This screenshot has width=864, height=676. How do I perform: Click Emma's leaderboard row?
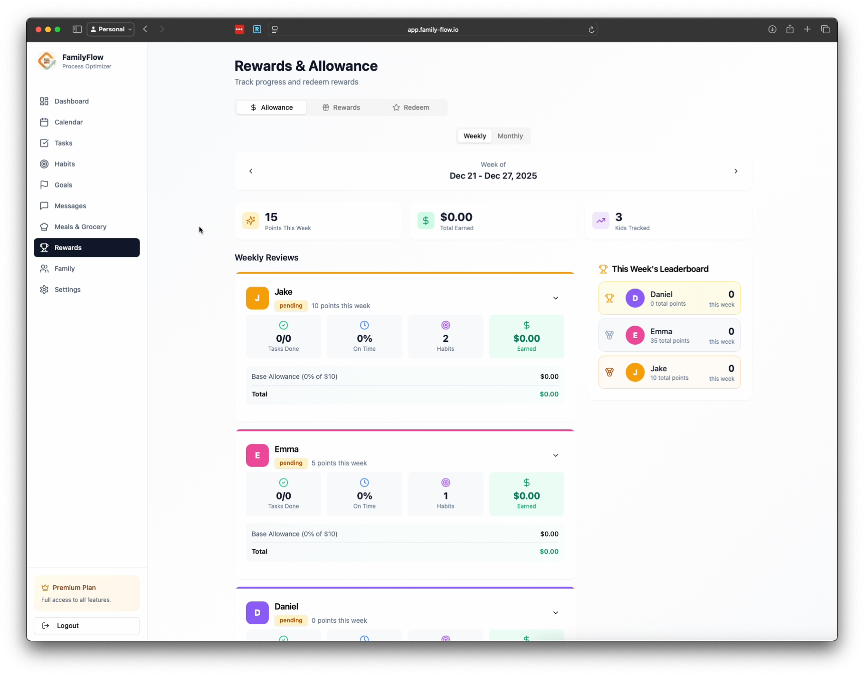[669, 335]
